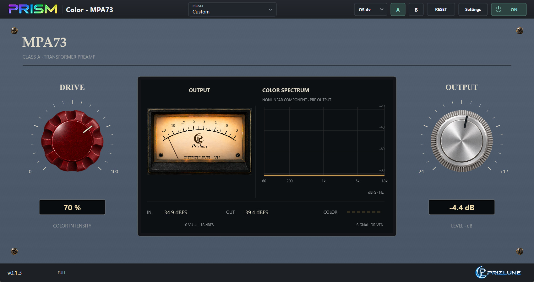Click the VU output level meter
This screenshot has width=534, height=282.
(x=199, y=141)
